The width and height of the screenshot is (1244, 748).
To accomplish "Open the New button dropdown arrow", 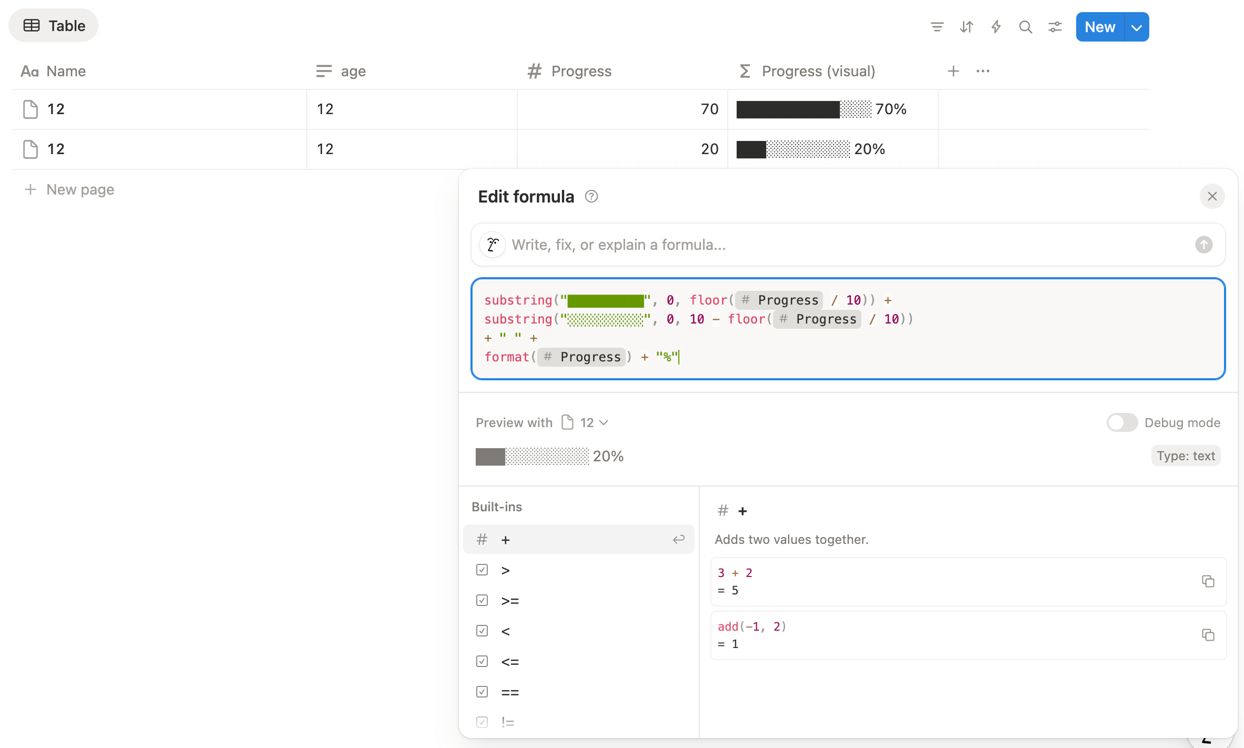I will (x=1136, y=27).
